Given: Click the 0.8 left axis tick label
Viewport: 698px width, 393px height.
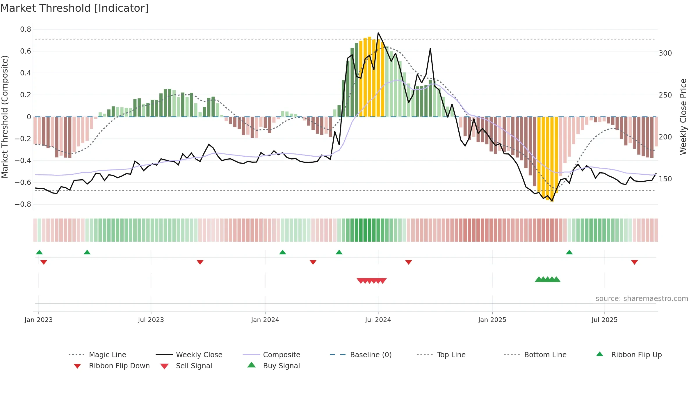Looking at the screenshot, I should click(x=26, y=29).
